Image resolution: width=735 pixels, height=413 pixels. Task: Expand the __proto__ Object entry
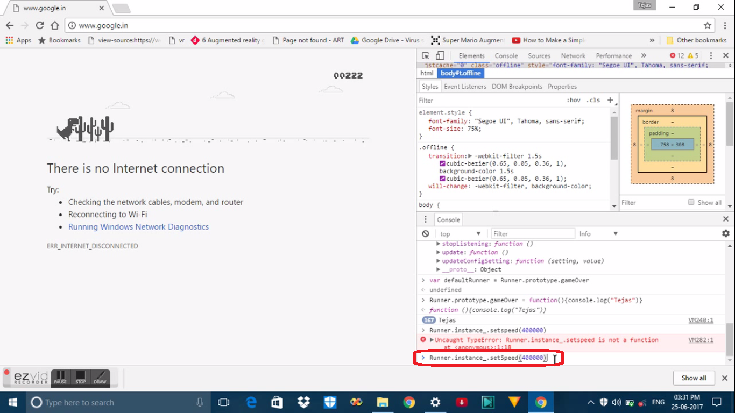pos(438,269)
